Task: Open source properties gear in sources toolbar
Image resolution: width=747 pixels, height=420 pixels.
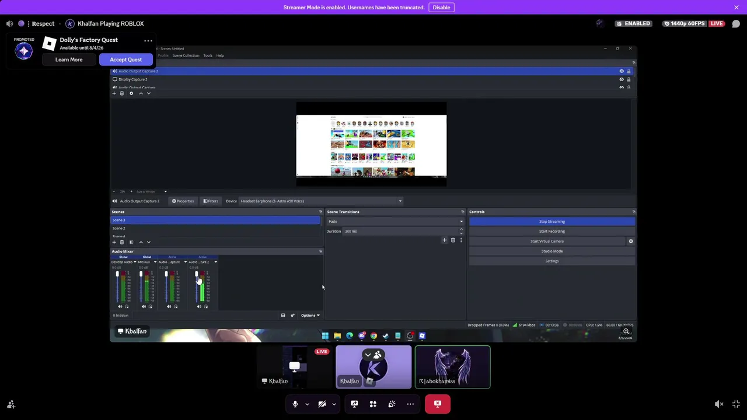Action: tap(131, 93)
